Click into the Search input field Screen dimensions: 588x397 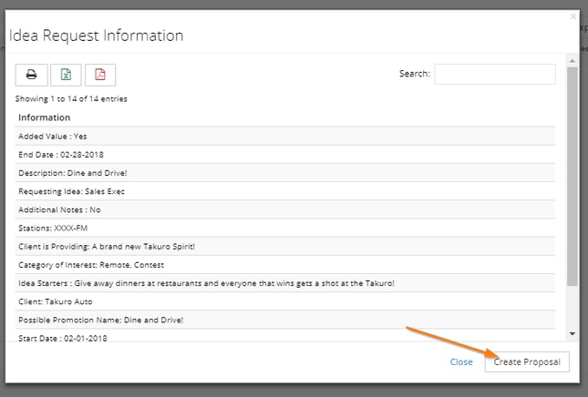495,74
